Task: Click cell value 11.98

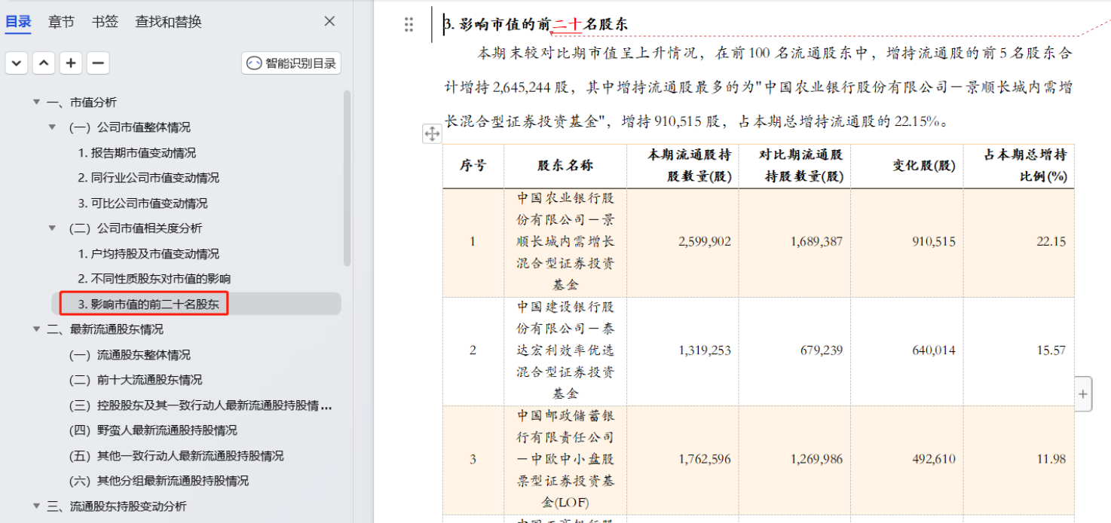Action: pyautogui.click(x=1051, y=458)
